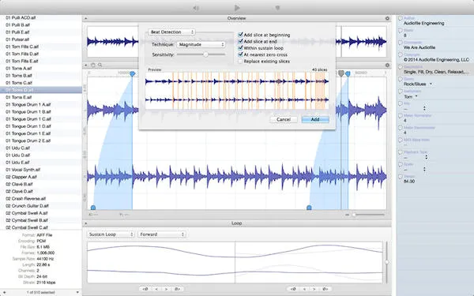Click left loop point next zero-cross button
The height and width of the screenshot is (296, 474).
(178, 289)
